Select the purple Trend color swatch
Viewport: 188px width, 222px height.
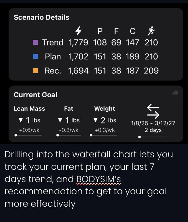coord(35,42)
